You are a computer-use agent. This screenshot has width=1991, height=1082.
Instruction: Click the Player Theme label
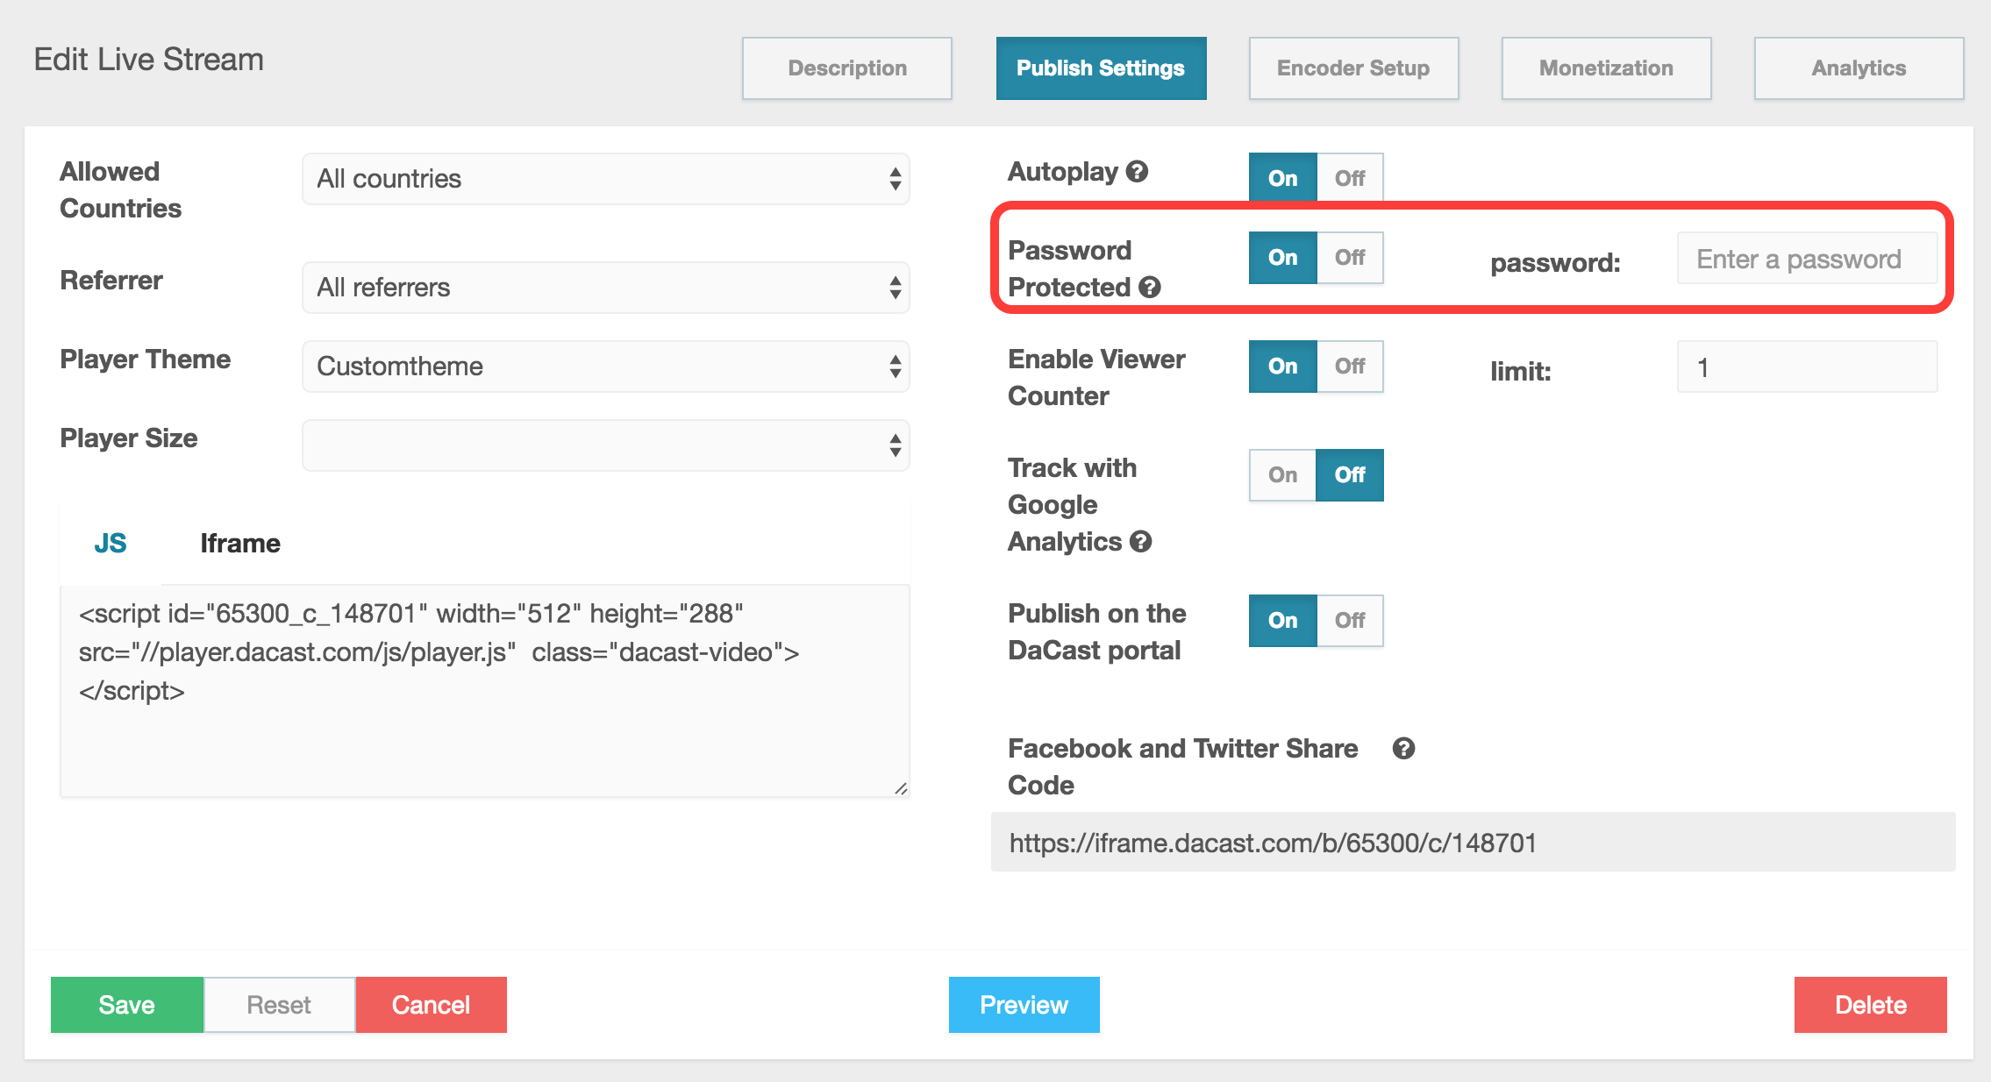click(145, 359)
